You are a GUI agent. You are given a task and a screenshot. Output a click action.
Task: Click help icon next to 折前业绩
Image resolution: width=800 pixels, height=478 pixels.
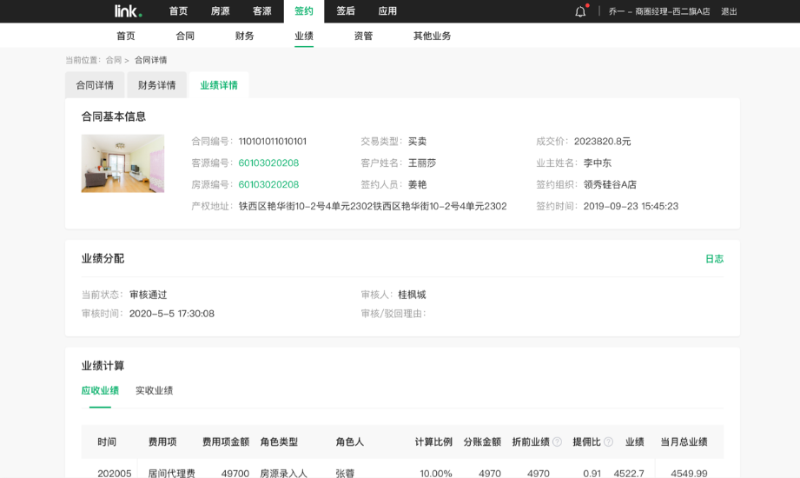[x=557, y=442]
